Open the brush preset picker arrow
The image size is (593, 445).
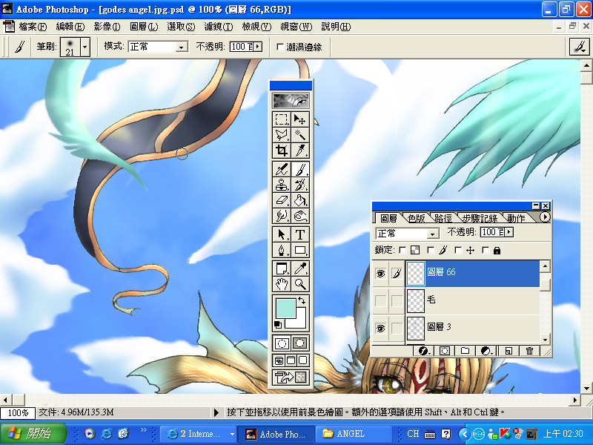click(x=85, y=47)
